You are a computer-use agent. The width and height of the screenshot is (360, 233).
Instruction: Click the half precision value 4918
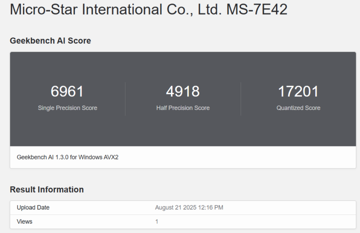point(183,91)
